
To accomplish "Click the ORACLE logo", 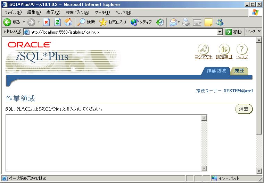I will click(29, 45).
